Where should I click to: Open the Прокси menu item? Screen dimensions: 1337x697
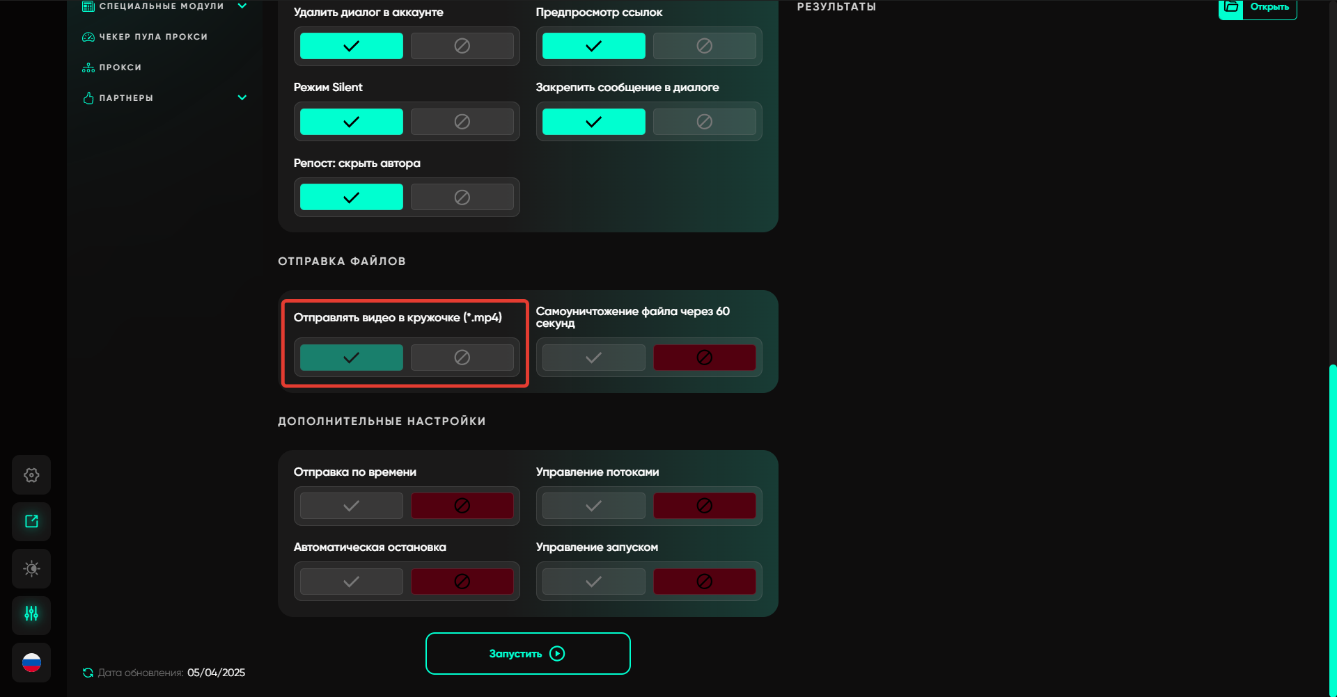120,67
